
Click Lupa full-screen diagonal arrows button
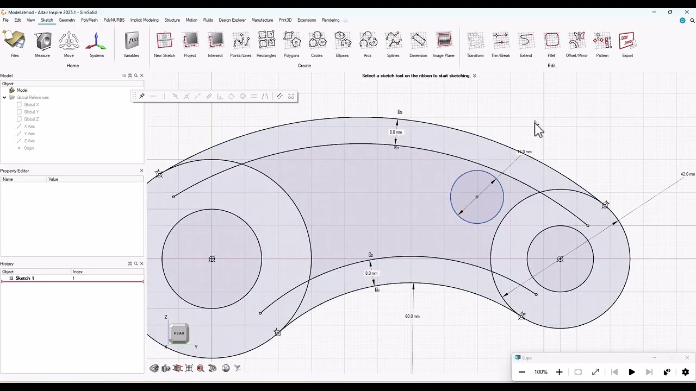pos(595,372)
